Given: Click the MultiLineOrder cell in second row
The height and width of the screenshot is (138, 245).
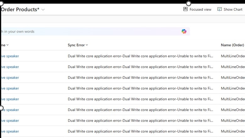Looking at the screenshot, I should tap(233, 67).
